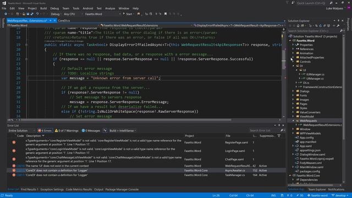Sort by the Project column header
The image size is (352, 198).
189,136
